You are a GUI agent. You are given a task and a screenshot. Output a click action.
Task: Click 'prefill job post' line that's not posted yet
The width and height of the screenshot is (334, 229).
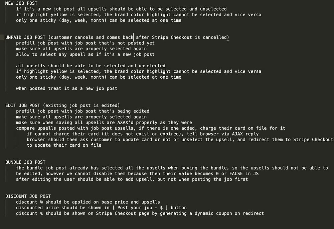coord(85,43)
